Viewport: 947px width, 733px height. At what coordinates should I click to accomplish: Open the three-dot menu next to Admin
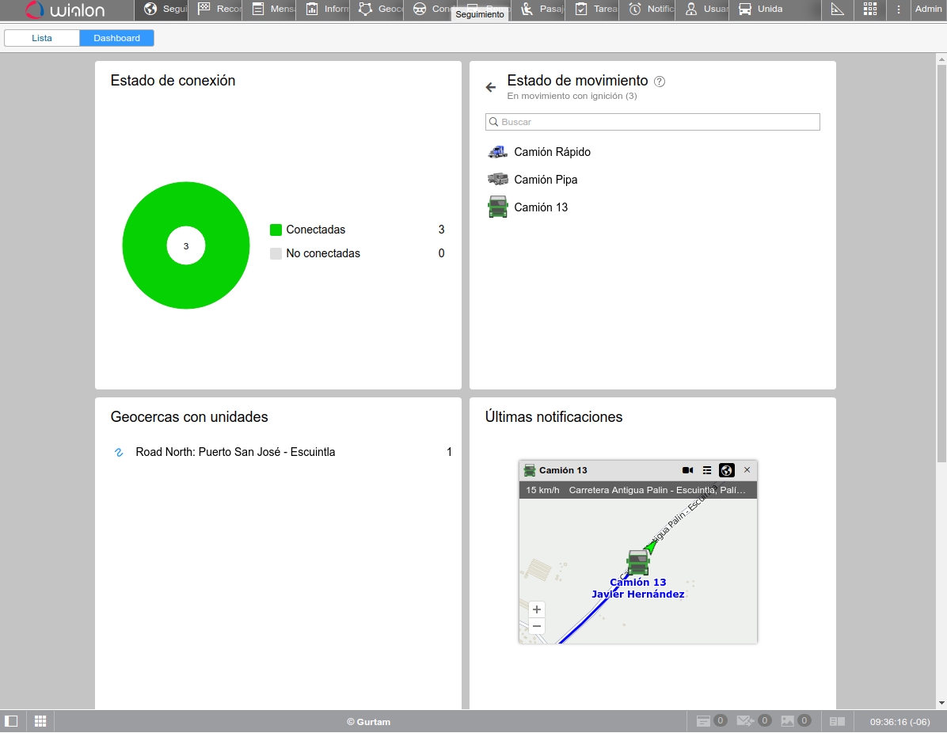click(899, 9)
